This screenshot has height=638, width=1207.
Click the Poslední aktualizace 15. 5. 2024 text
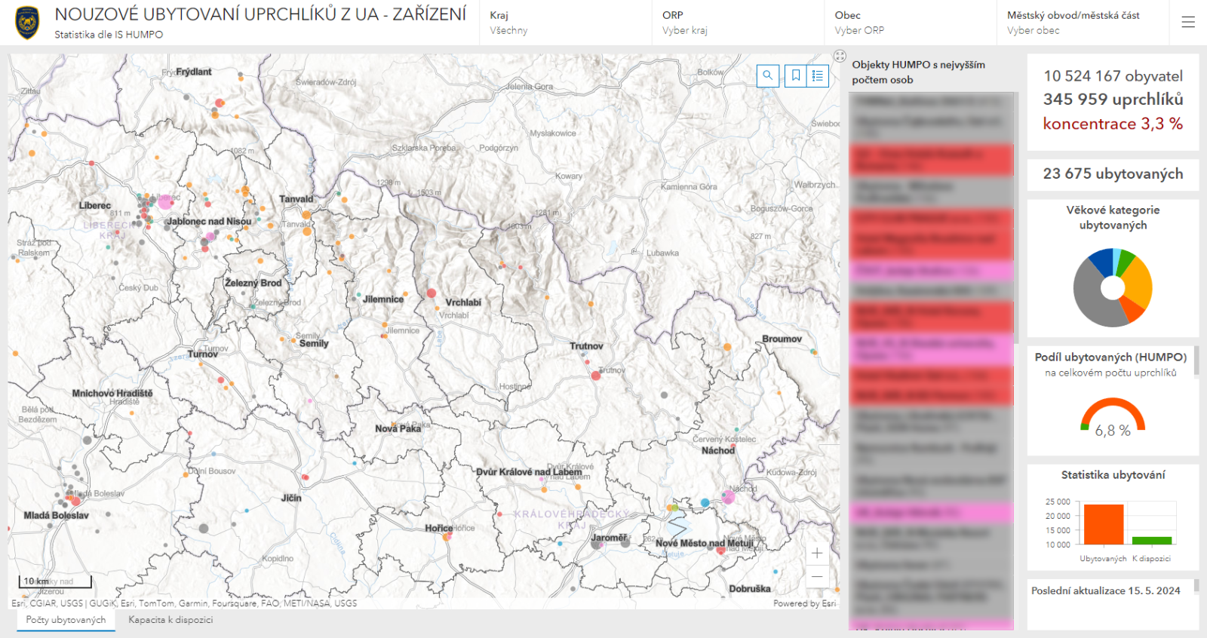click(1106, 591)
